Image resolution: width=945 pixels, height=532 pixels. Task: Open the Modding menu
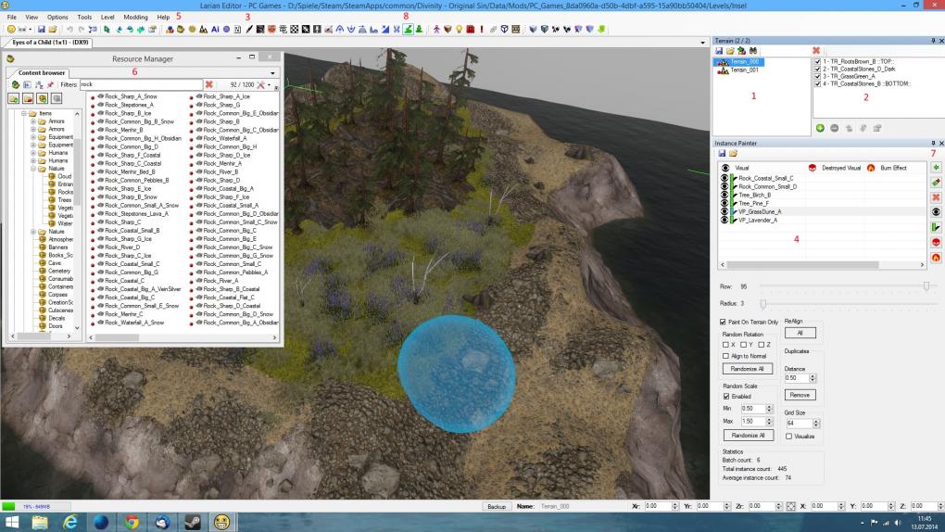135,17
